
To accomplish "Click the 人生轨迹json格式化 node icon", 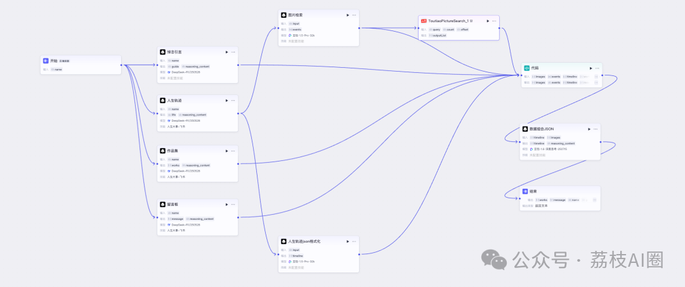I will click(284, 241).
